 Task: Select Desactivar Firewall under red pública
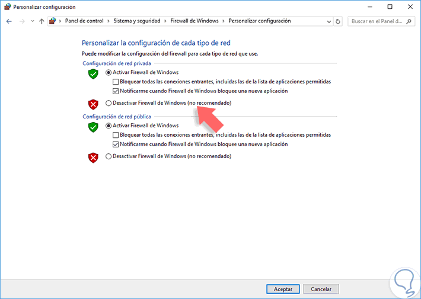(109, 156)
